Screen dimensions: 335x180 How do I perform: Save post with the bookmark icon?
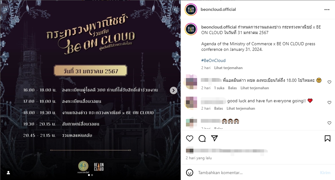(x=327, y=138)
